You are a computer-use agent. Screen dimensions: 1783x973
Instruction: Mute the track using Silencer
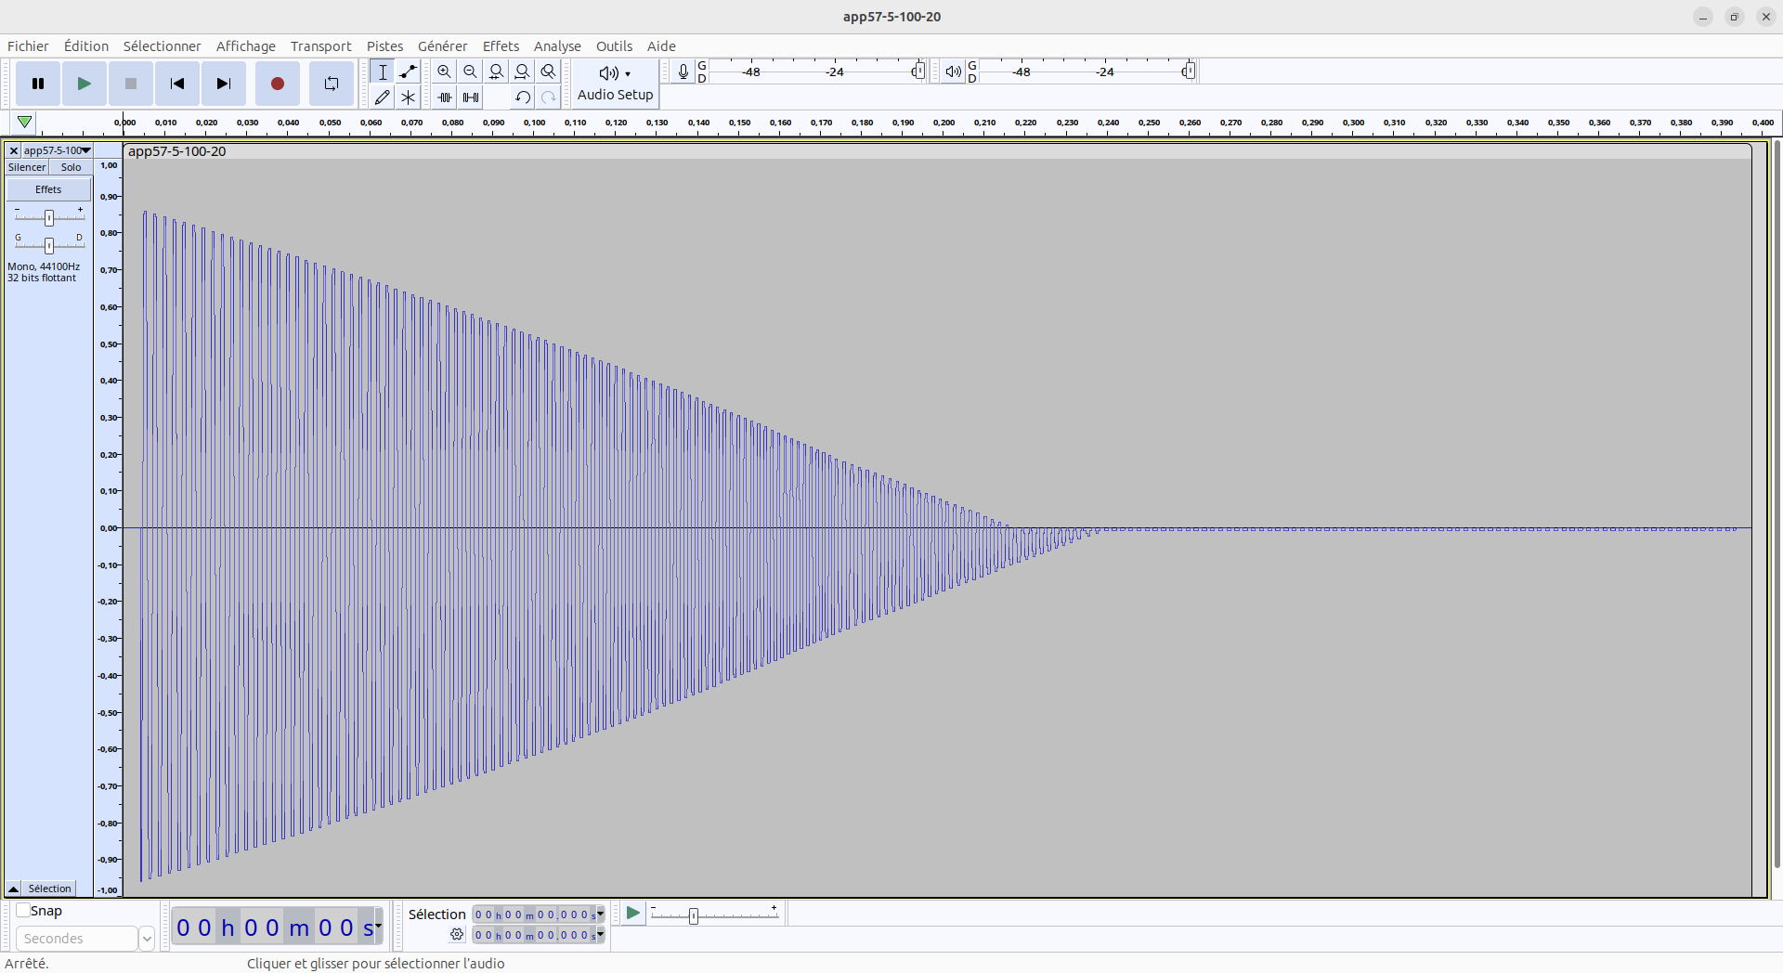27,167
